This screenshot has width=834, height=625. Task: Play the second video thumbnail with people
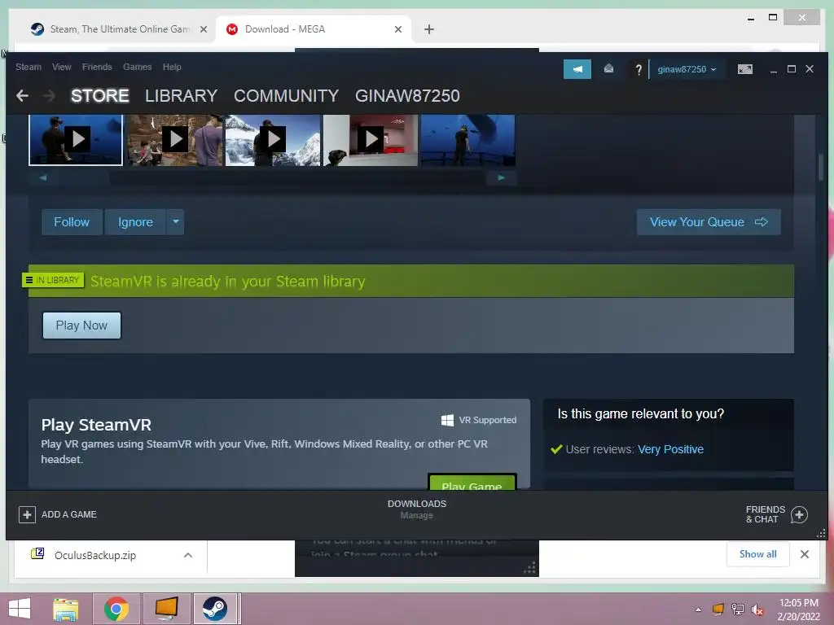click(176, 140)
